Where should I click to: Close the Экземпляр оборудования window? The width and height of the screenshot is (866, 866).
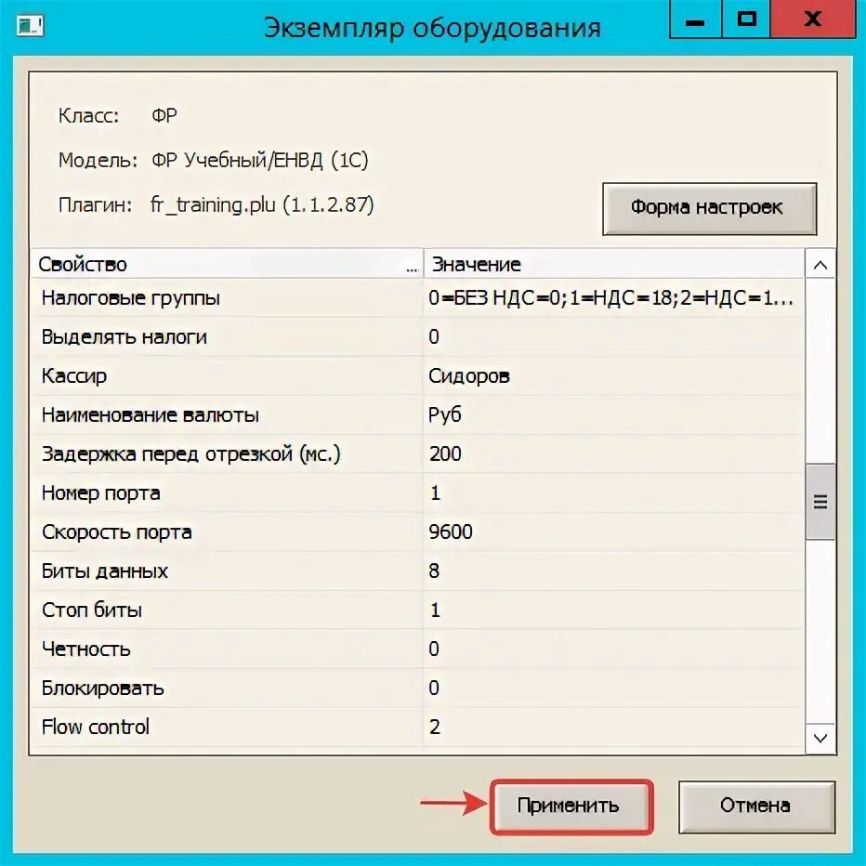(x=813, y=19)
